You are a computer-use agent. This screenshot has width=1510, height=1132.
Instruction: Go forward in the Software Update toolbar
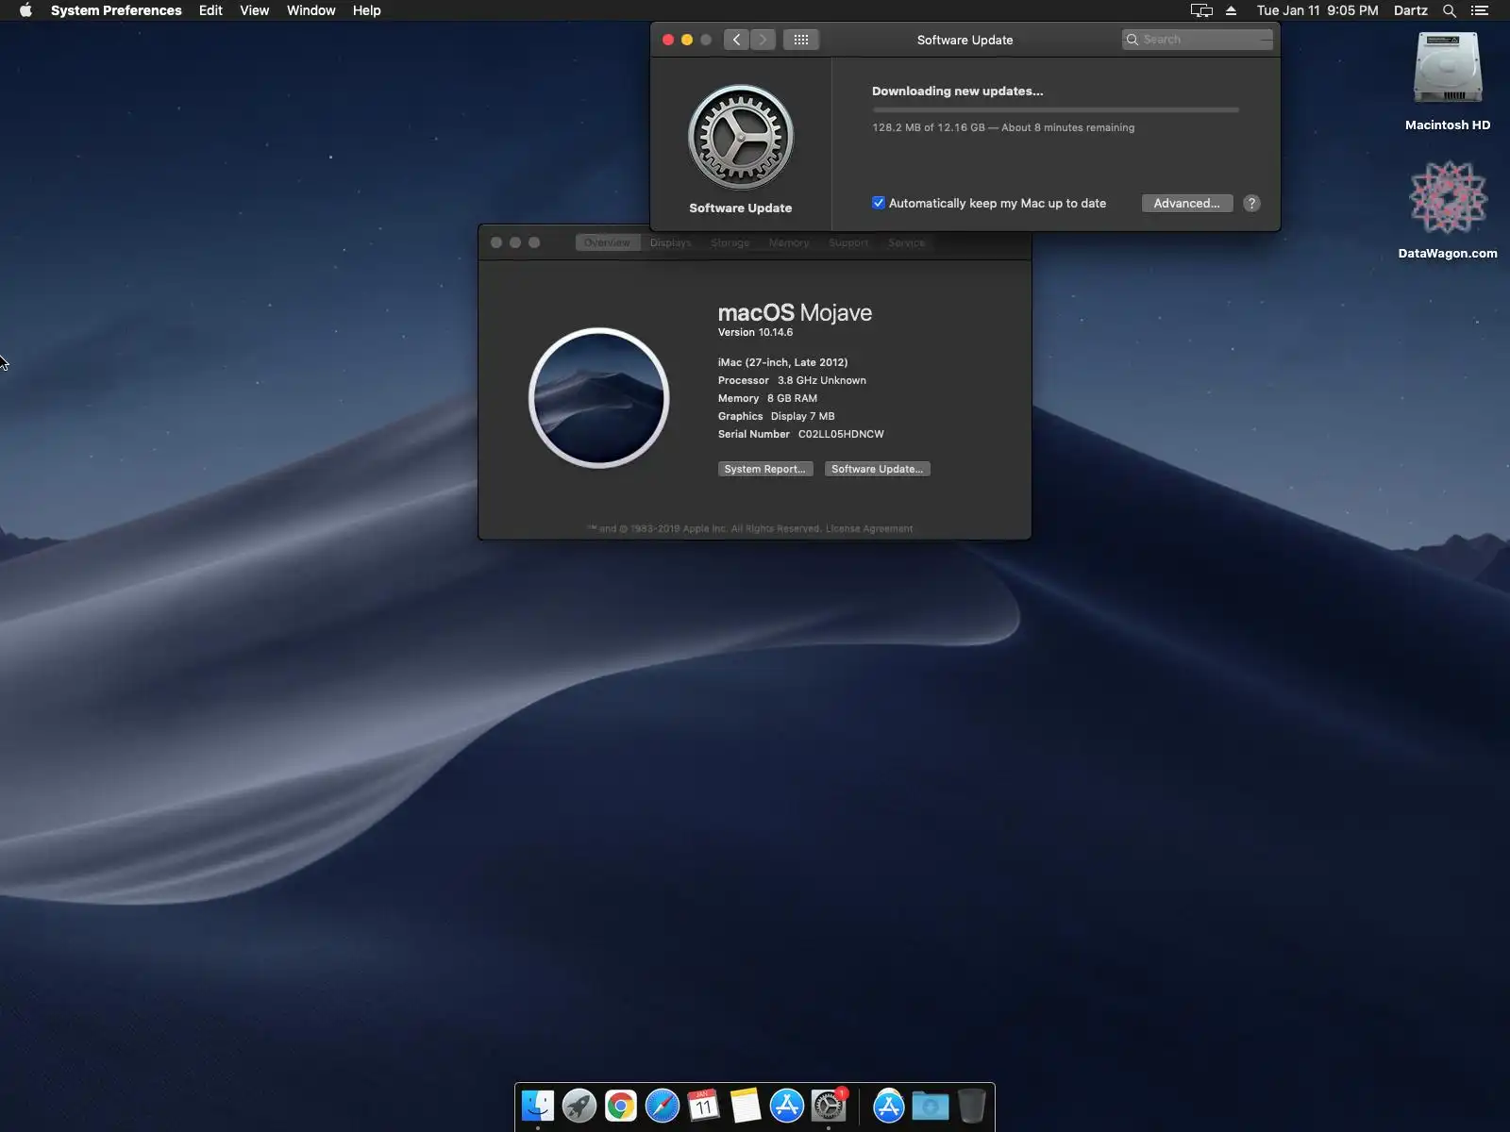763,40
